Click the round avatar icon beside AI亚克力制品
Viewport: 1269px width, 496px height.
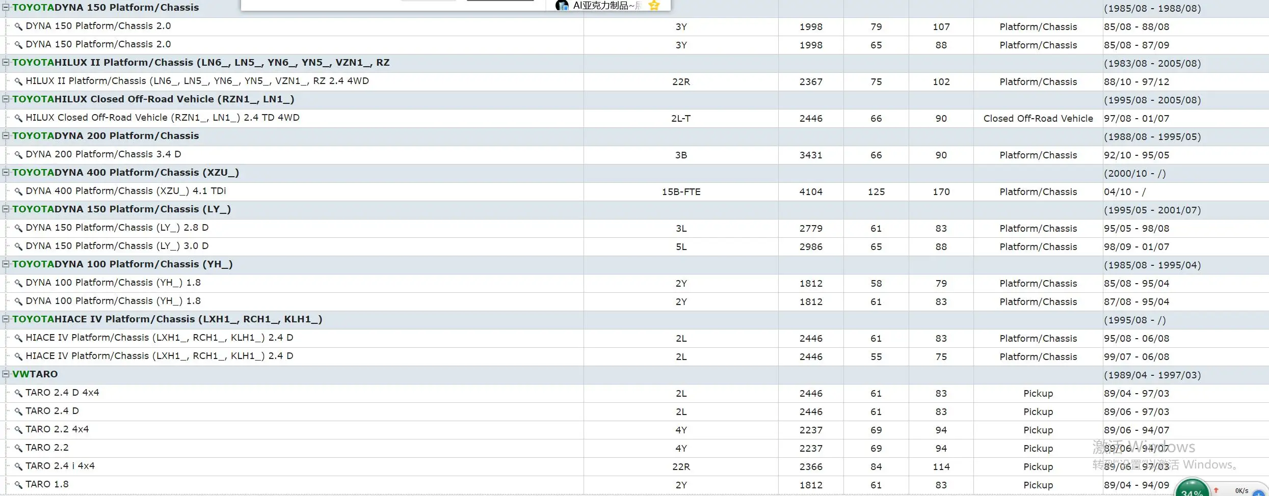(562, 5)
